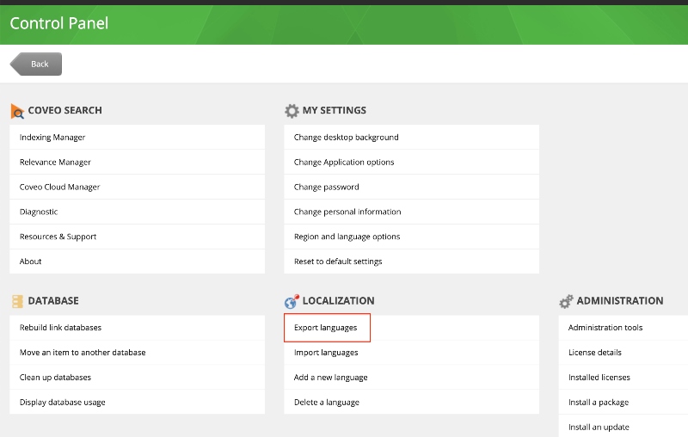This screenshot has height=437, width=688.
Task: View License details
Action: click(623, 353)
